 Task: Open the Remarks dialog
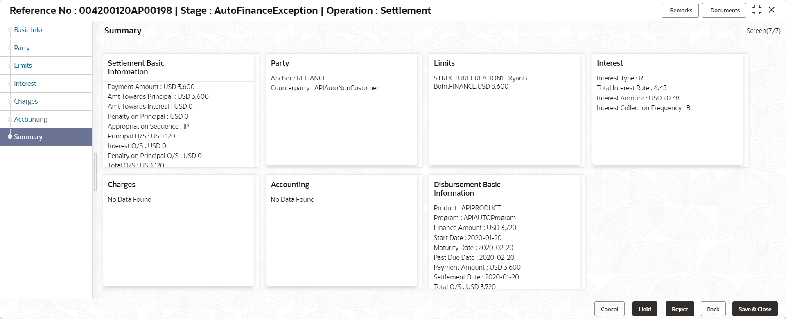pyautogui.click(x=681, y=10)
